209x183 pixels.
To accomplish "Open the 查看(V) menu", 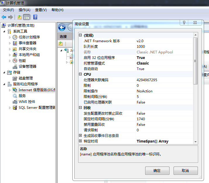I will pyautogui.click(x=41, y=10).
